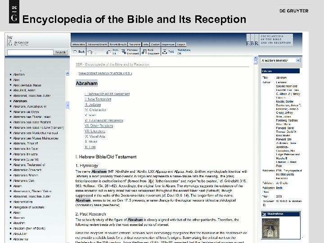Click the Next Document icon

point(144,52)
